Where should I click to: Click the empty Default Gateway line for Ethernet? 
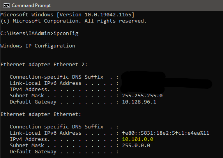coord(64,152)
